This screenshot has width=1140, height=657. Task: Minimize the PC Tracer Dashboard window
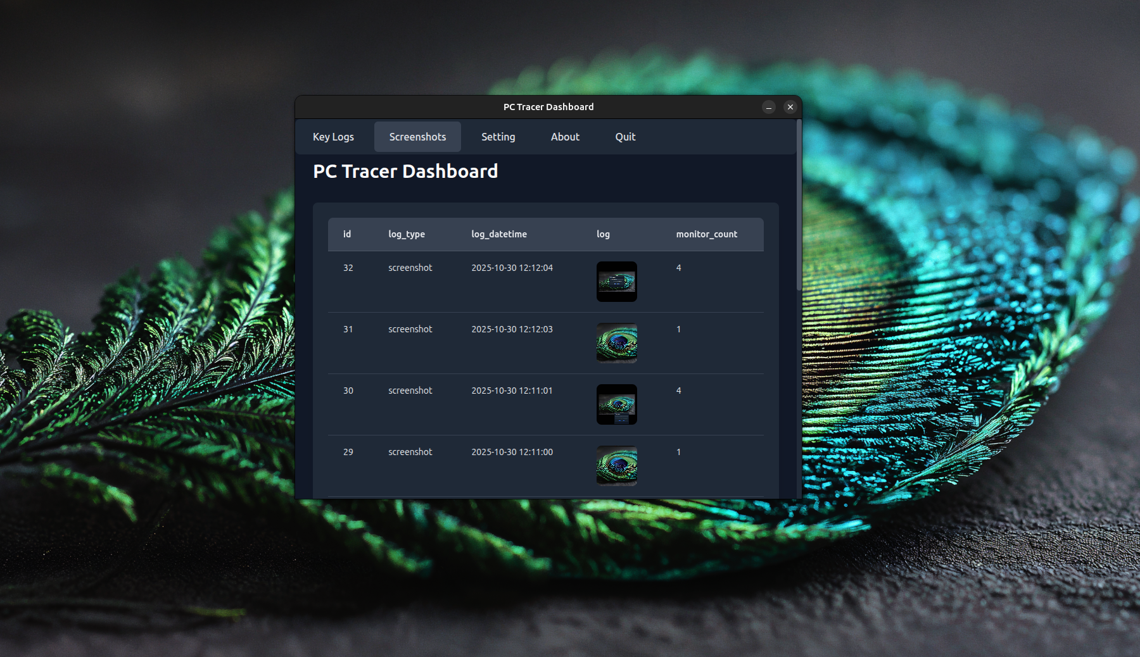click(769, 107)
